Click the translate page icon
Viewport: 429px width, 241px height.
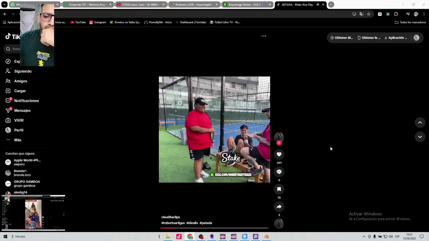[361, 14]
